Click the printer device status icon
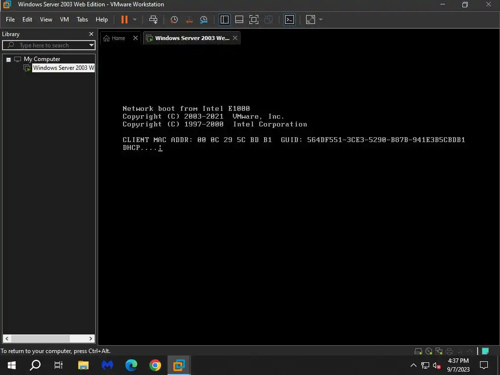This screenshot has width=500, height=375. pyautogui.click(x=449, y=352)
